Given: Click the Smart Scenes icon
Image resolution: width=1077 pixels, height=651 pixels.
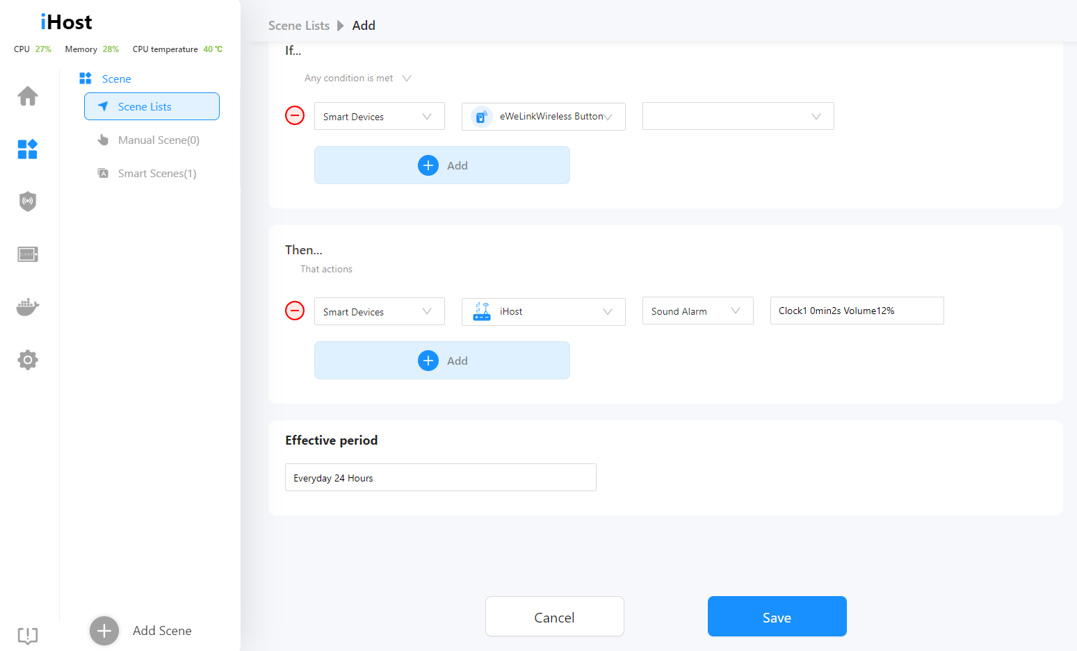Looking at the screenshot, I should (103, 173).
